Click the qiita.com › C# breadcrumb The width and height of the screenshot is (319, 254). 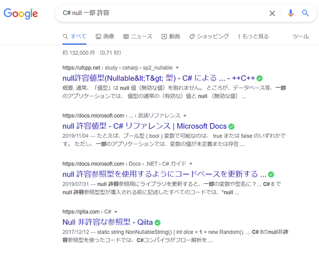[87, 212]
